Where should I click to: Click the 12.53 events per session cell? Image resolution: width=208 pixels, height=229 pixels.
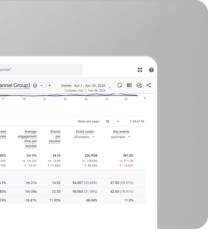(56, 191)
